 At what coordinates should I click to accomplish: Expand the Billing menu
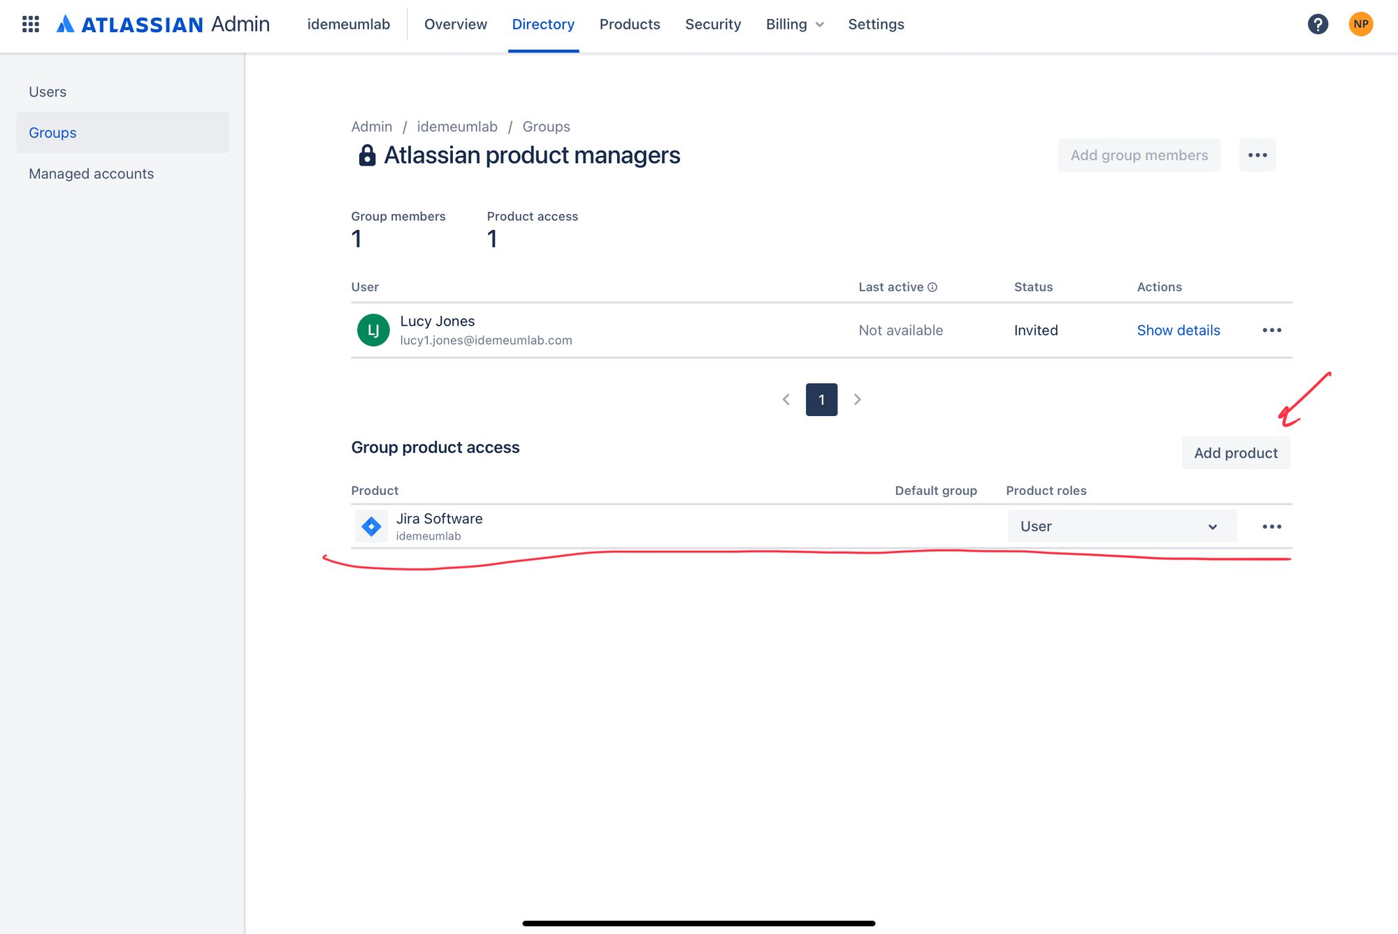tap(795, 24)
